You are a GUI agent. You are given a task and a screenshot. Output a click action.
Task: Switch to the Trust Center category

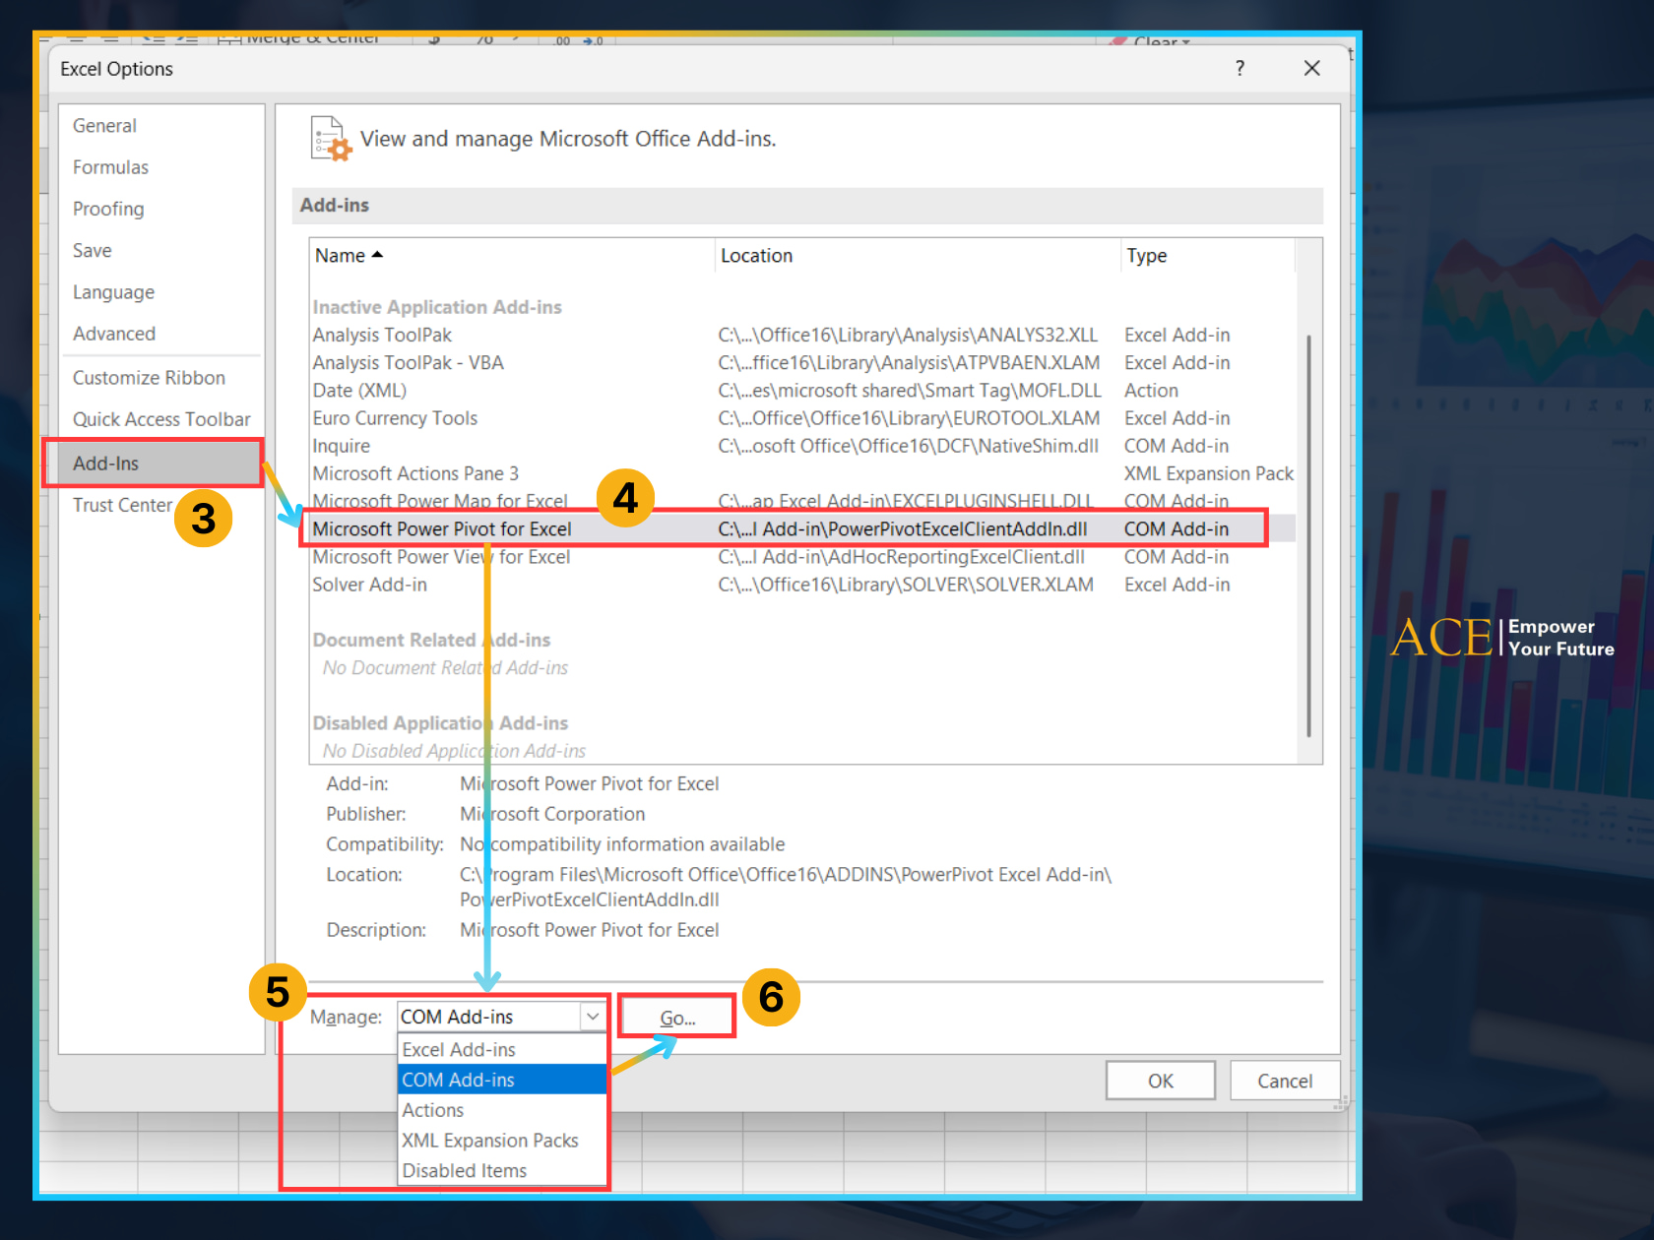[x=122, y=505]
